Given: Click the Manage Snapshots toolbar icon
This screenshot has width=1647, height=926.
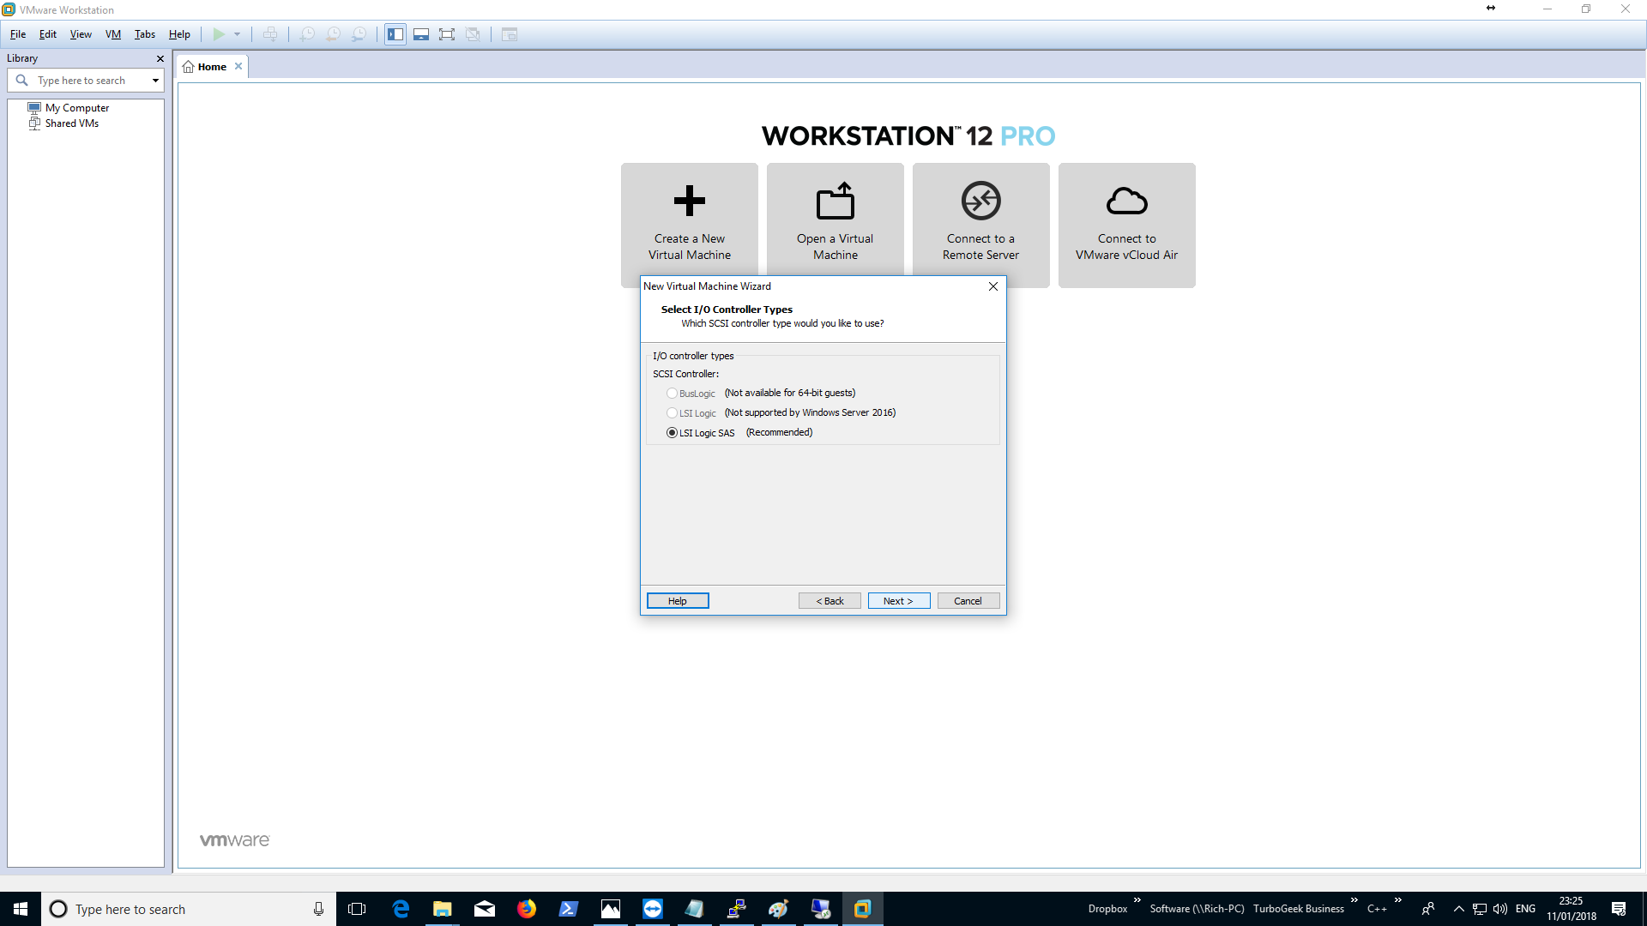Looking at the screenshot, I should point(359,34).
